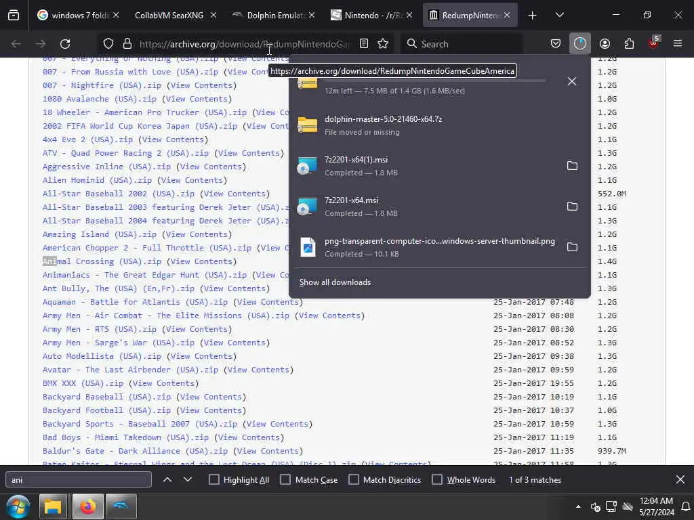The width and height of the screenshot is (694, 520).
Task: Enable Match Case checkbox
Action: pos(285,480)
